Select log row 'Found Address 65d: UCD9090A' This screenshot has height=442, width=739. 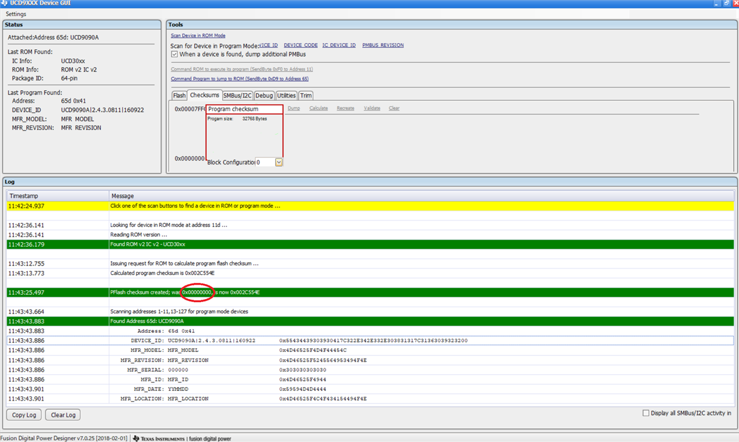coord(370,321)
